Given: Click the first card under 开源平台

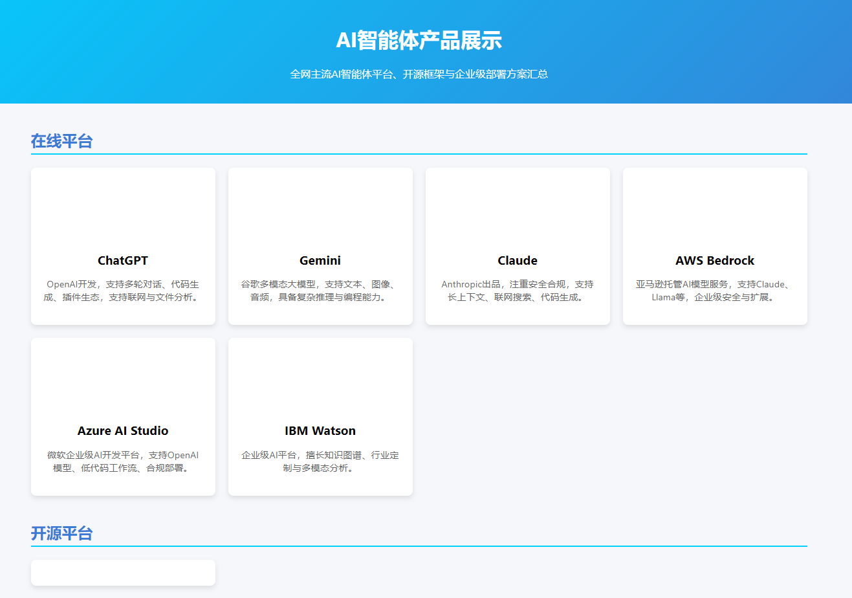Looking at the screenshot, I should (x=123, y=573).
